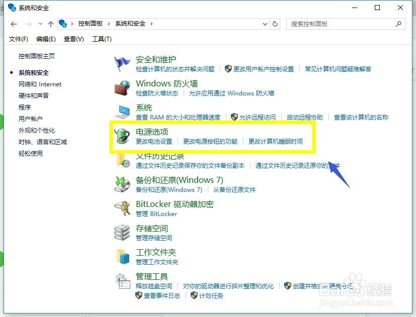Click the BitLocker lock and keys icon
This screenshot has height=317, width=416.
122,208
